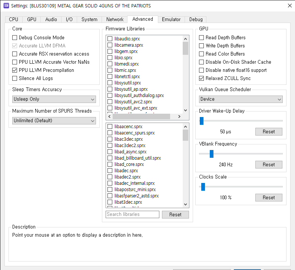Check libio.sprx library
The width and height of the screenshot is (295, 270).
pyautogui.click(x=110, y=58)
